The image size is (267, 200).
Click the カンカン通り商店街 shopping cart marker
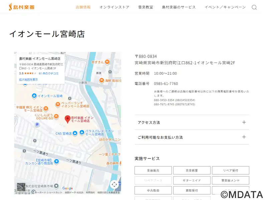tap(56, 161)
